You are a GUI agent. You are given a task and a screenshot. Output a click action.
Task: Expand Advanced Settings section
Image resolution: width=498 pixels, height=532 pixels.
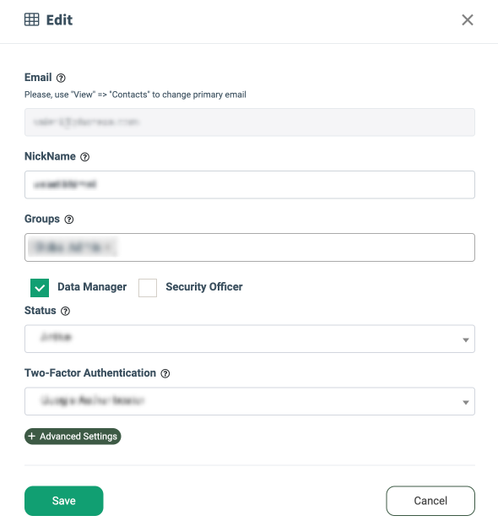[73, 436]
